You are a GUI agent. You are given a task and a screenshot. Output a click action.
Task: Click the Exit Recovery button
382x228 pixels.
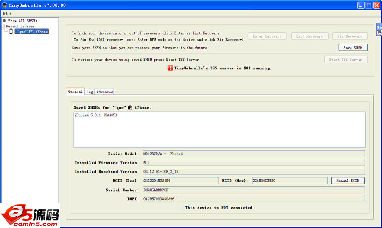pyautogui.click(x=309, y=36)
